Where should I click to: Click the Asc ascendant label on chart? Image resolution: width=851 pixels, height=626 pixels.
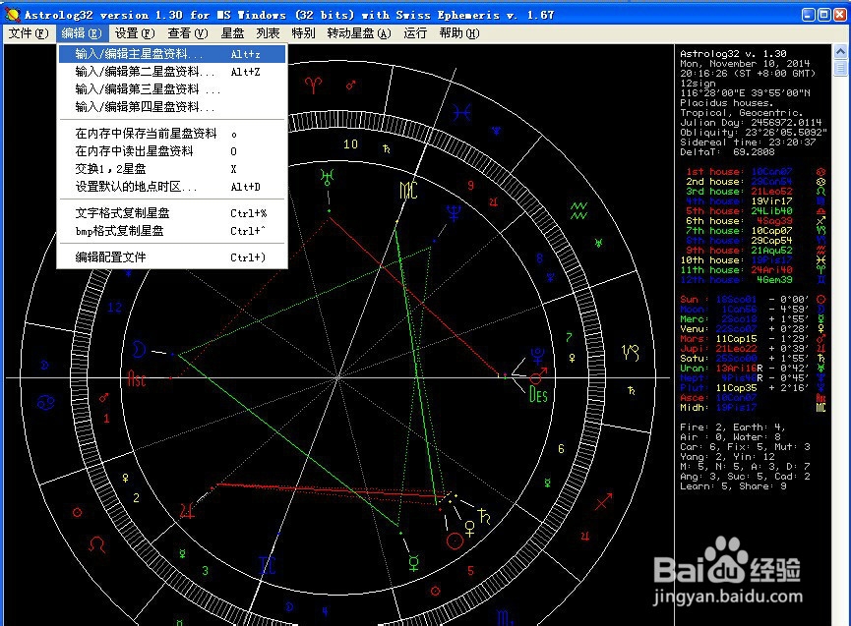tap(136, 378)
